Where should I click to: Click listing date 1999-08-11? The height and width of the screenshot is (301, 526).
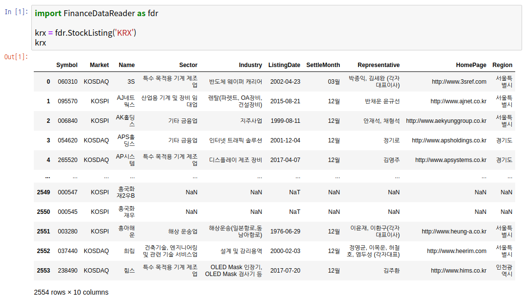(x=285, y=121)
